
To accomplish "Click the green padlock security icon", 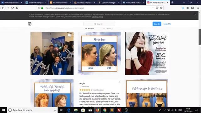I will [42, 8].
